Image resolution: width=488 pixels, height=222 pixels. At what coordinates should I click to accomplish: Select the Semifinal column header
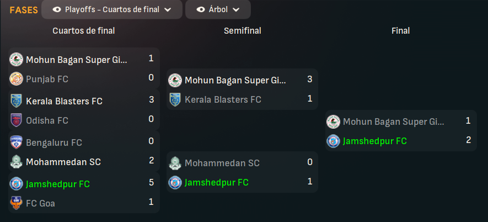tap(243, 31)
